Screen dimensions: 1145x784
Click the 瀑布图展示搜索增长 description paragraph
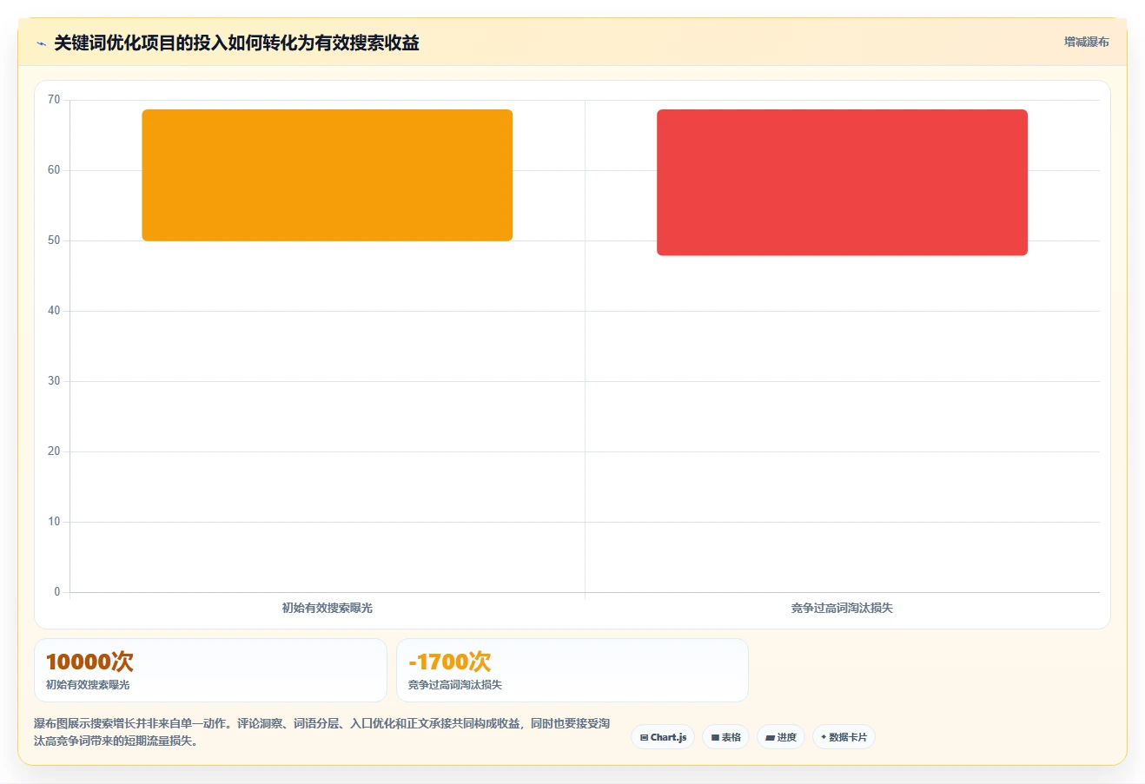(x=322, y=732)
